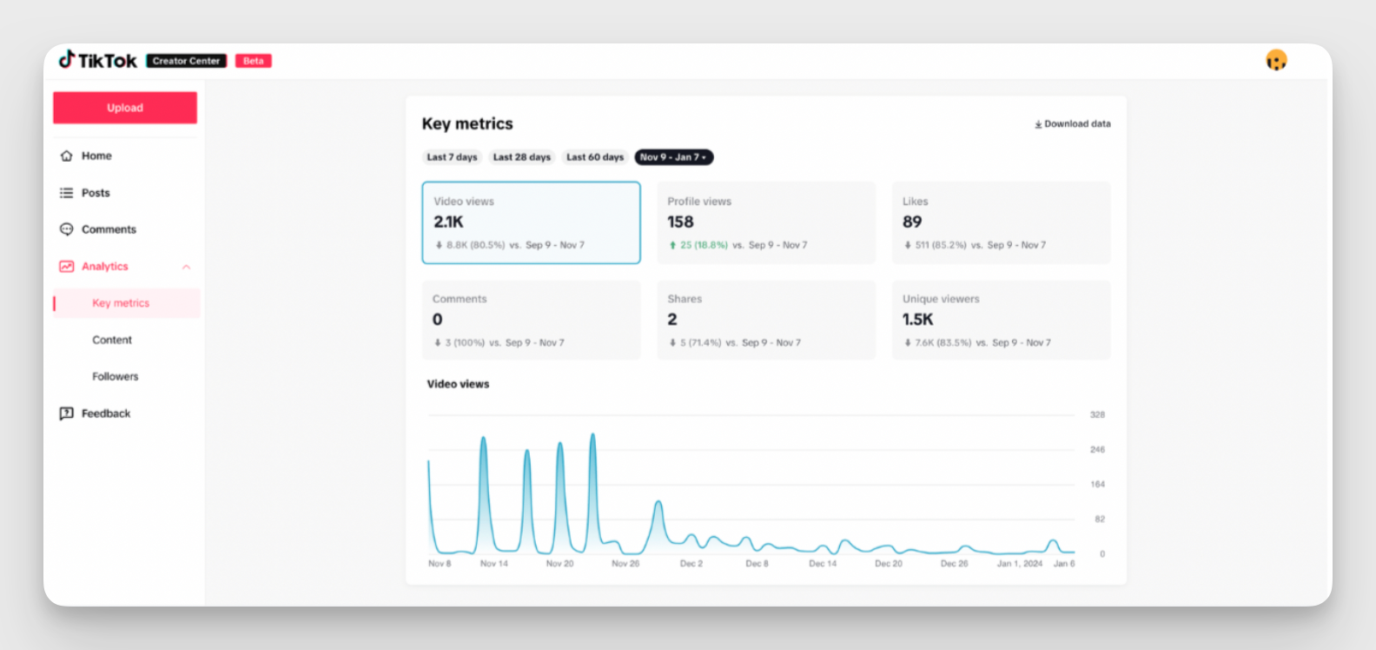1376x650 pixels.
Task: Select the Last 7 days filter
Action: click(452, 157)
